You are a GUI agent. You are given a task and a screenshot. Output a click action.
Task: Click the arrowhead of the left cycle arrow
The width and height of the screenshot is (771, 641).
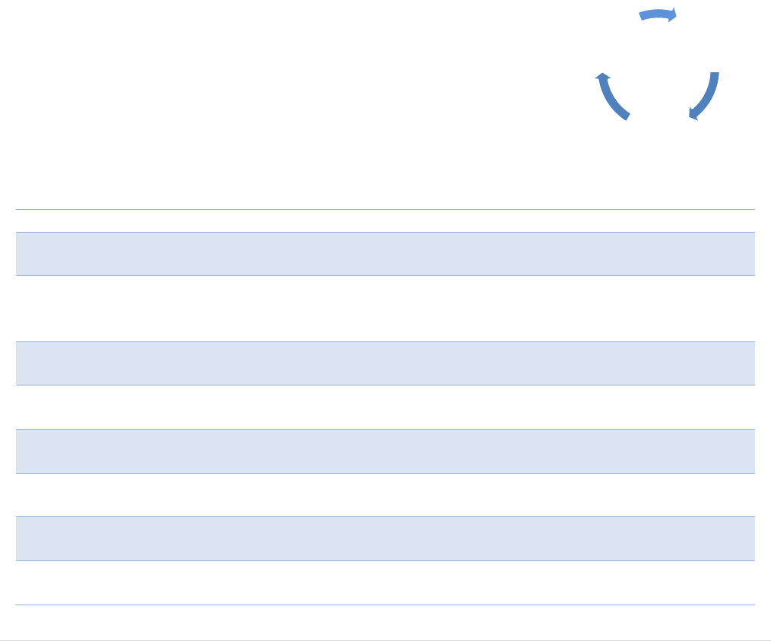pyautogui.click(x=603, y=77)
